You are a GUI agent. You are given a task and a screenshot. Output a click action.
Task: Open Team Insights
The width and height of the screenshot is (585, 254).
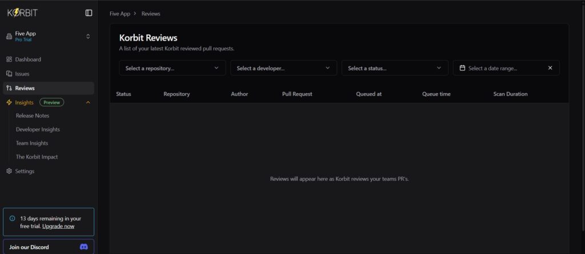point(32,143)
